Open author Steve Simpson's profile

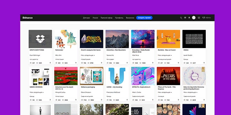[x=86, y=92]
